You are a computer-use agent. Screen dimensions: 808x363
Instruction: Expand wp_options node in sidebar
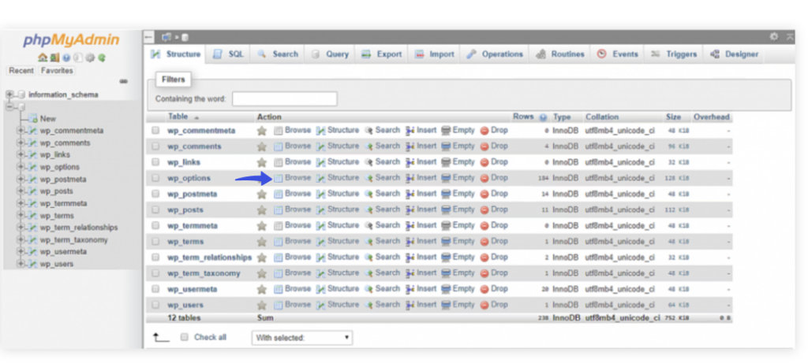click(x=21, y=167)
